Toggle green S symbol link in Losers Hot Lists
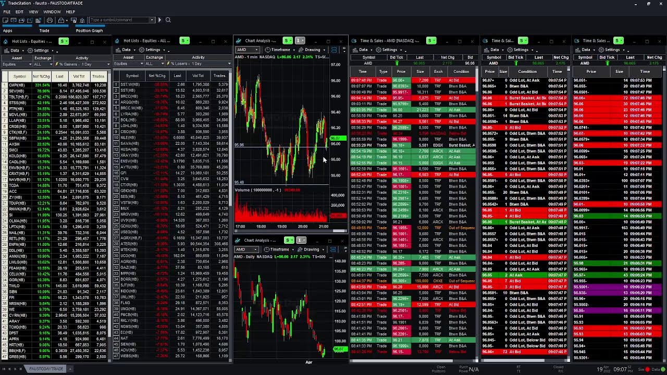667x375 pixels. pos(184,41)
